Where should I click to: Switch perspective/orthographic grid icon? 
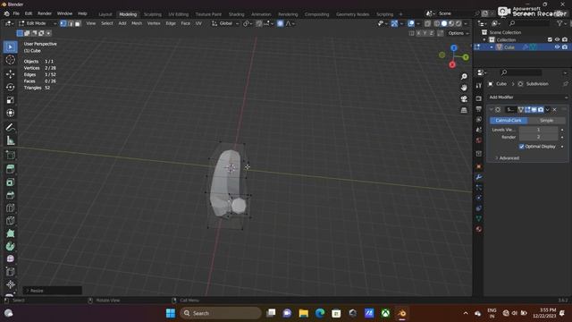(x=464, y=110)
